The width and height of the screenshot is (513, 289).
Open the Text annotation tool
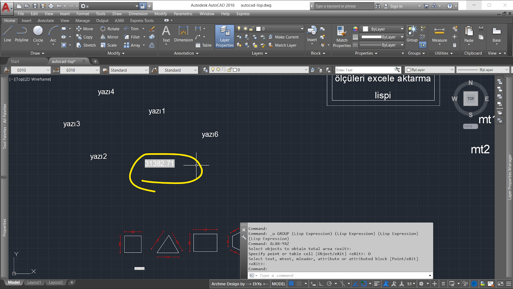pos(166,34)
